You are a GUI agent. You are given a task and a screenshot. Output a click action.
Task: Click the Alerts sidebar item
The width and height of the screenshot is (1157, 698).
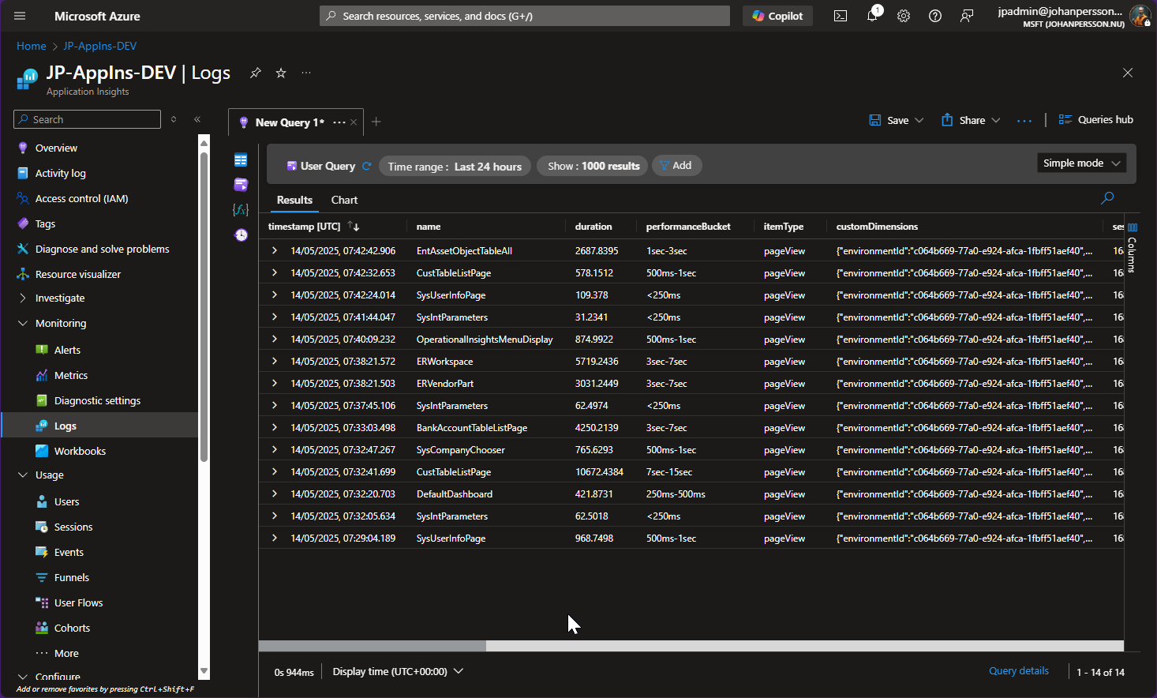point(67,350)
